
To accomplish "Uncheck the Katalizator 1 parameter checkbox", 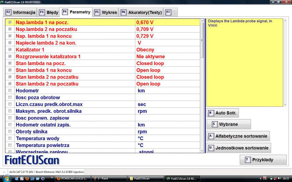I will point(10,50).
